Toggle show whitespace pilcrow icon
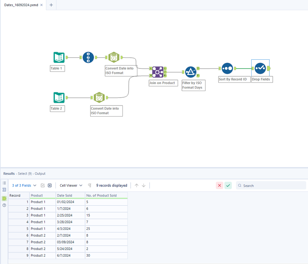 pos(90,186)
